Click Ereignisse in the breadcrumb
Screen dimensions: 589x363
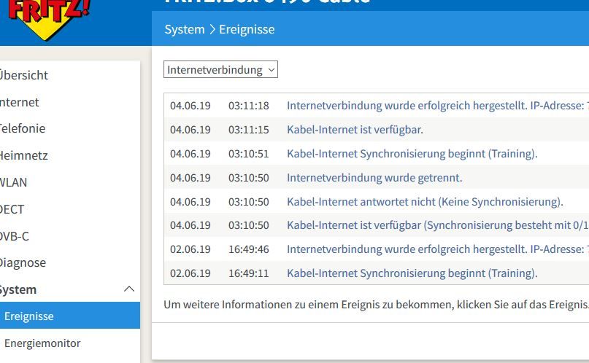coord(247,29)
